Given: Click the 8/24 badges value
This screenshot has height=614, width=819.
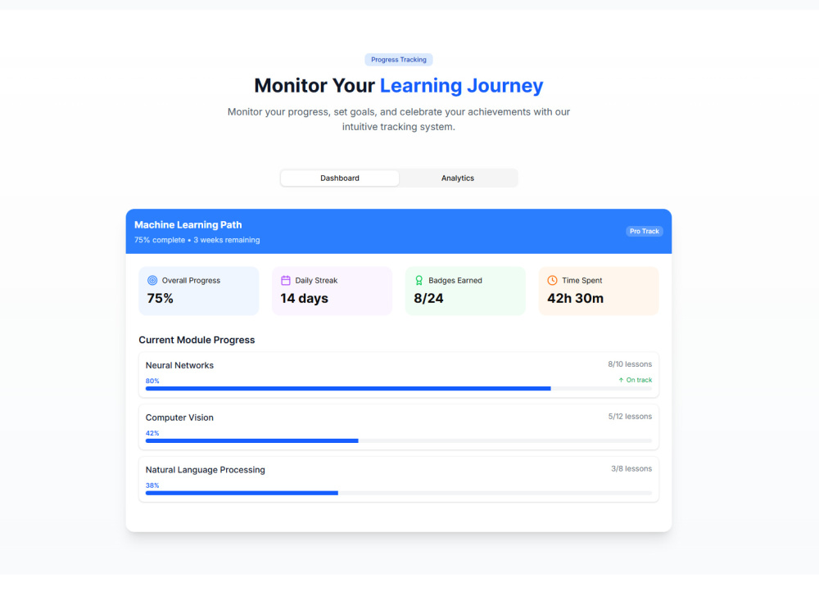Looking at the screenshot, I should (428, 298).
